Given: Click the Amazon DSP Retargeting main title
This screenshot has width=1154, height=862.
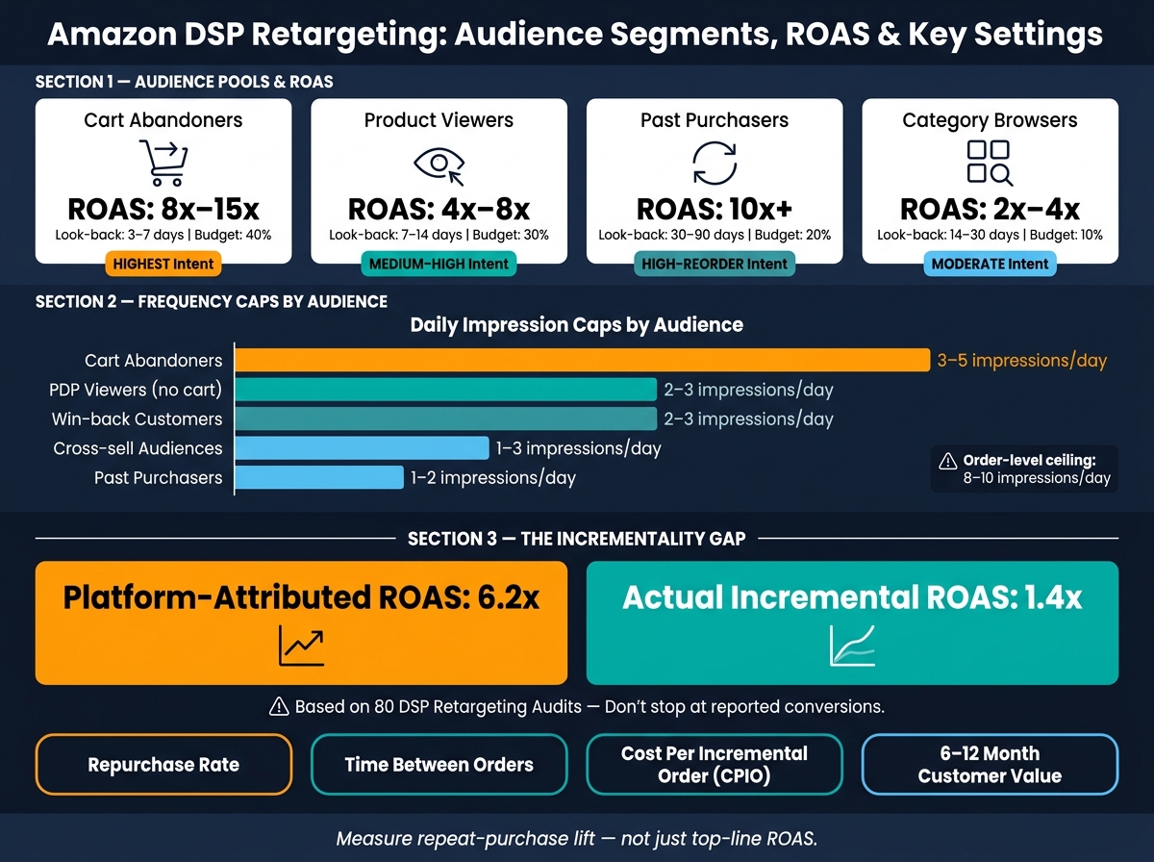Looking at the screenshot, I should pos(576,36).
